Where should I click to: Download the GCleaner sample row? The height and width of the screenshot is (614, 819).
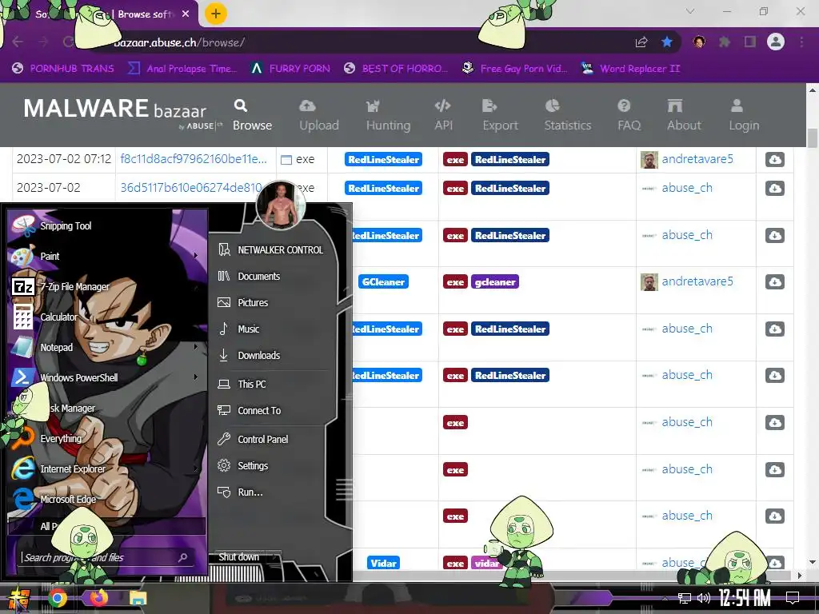tap(774, 282)
